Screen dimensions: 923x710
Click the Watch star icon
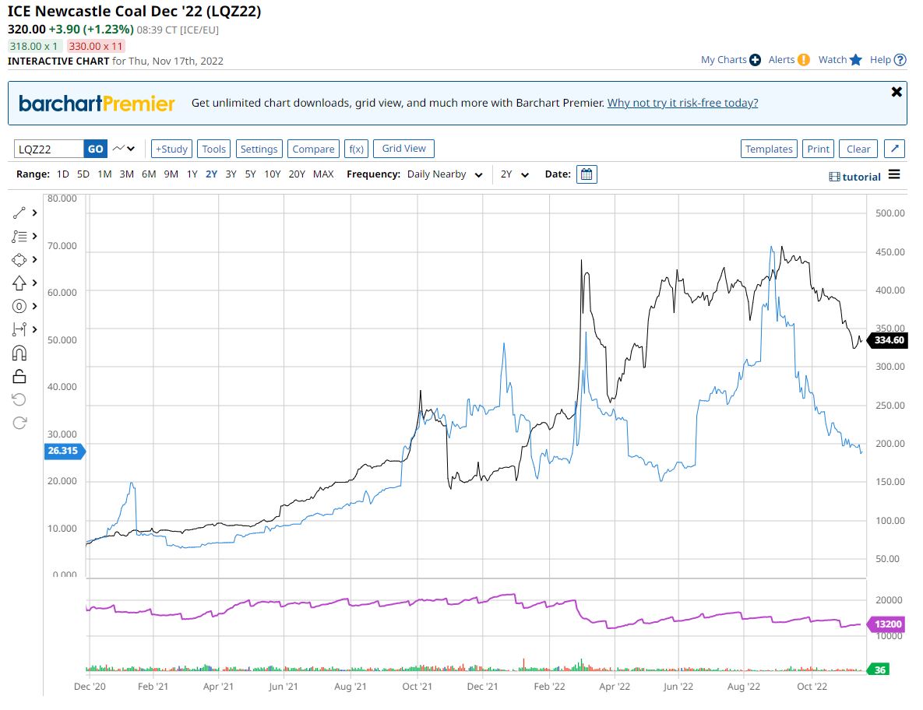[855, 60]
